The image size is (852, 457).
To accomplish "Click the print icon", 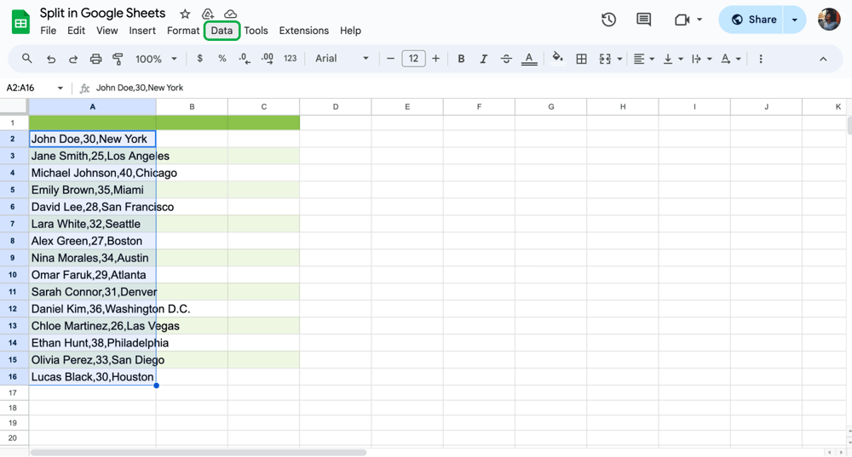I will pos(95,59).
